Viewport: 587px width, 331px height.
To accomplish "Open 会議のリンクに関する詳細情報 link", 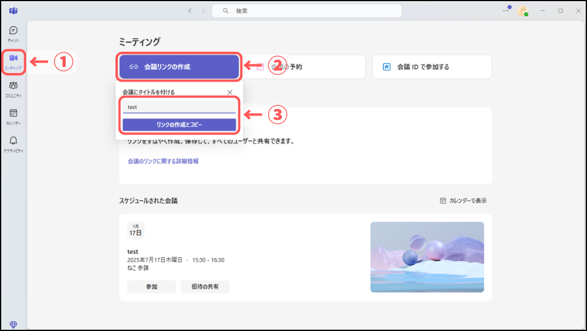I will click(x=163, y=161).
